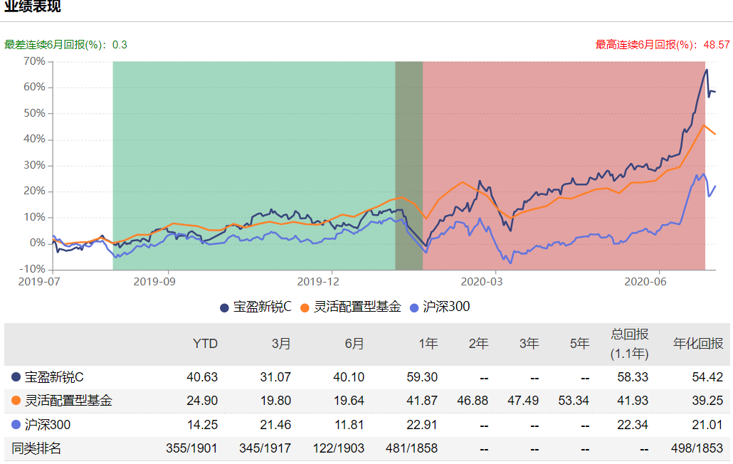Select the 业绩表现 section heading
This screenshot has height=464, width=733.
coord(32,6)
